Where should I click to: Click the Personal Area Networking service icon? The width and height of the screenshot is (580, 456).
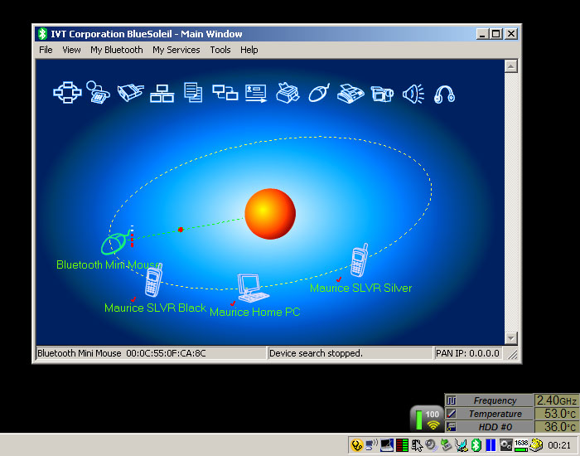[x=67, y=92]
